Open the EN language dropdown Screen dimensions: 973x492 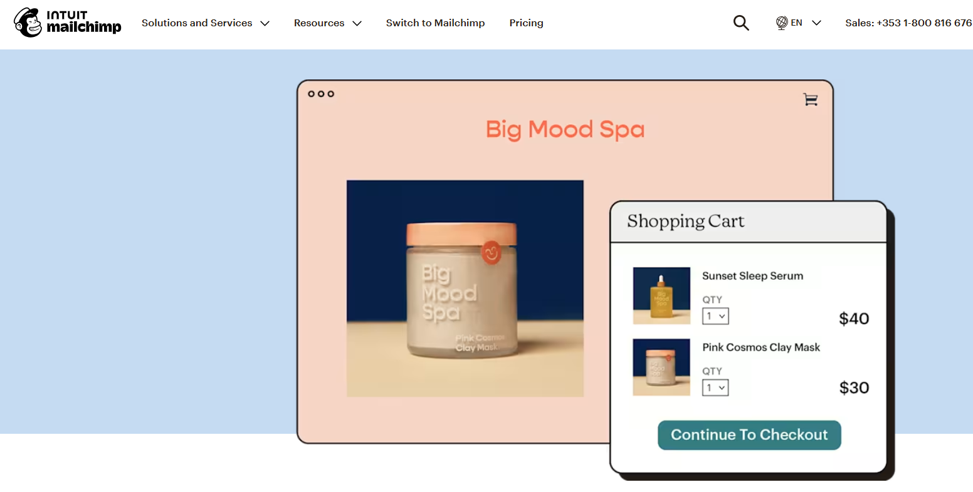point(806,23)
